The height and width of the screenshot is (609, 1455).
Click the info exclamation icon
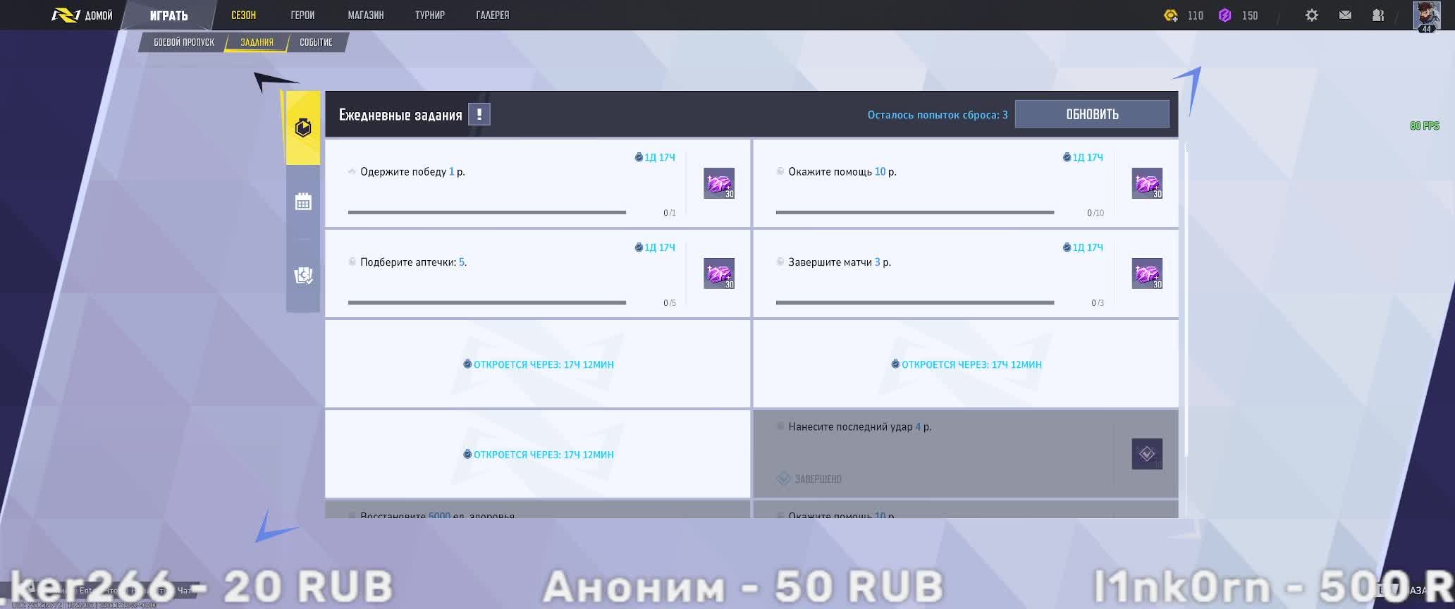tap(479, 114)
